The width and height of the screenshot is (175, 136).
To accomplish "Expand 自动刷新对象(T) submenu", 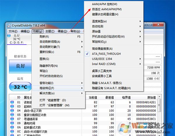I will [x=58, y=47].
